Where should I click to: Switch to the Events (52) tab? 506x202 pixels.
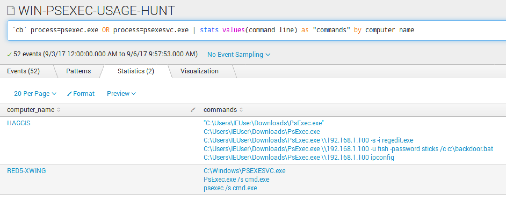click(23, 71)
